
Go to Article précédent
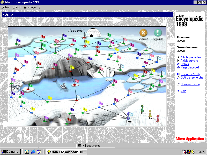coord(191,57)
